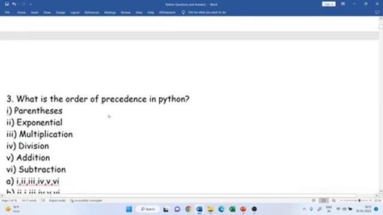Screen dimensions: 383x215
Task: Click the zoom percentage value
Action: [x=378, y=201]
